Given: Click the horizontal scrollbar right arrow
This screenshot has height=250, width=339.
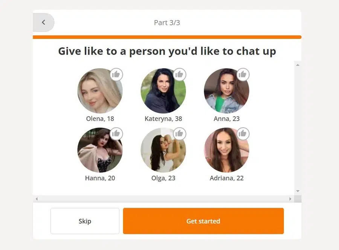Looking at the screenshot, I should [x=290, y=199].
